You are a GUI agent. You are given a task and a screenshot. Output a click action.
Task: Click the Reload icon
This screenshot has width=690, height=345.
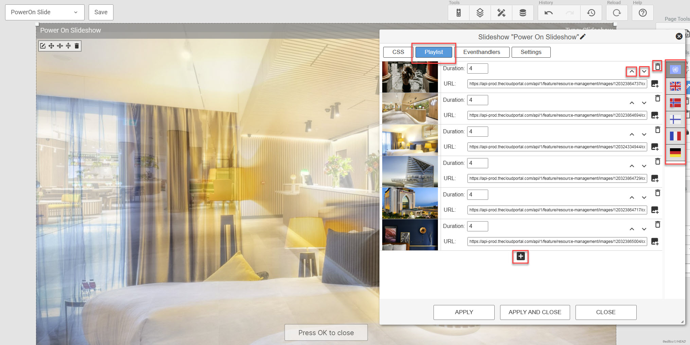617,13
